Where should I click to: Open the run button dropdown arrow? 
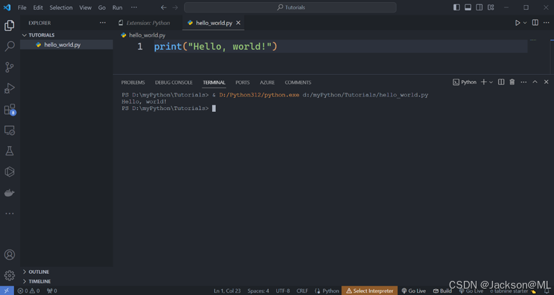pyautogui.click(x=525, y=23)
